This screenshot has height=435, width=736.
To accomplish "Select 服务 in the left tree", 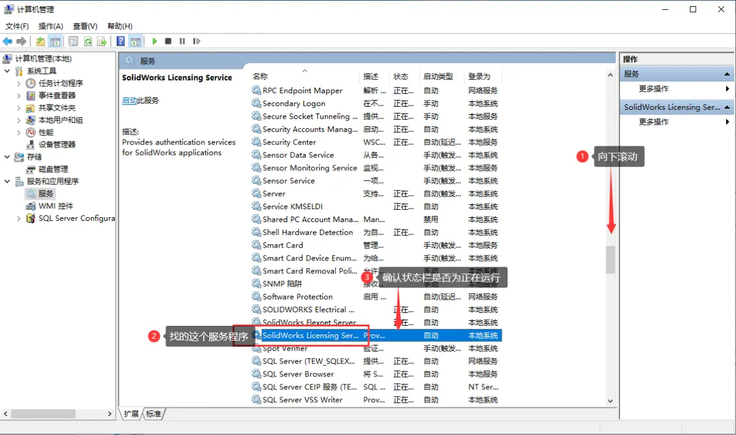I will pos(46,193).
